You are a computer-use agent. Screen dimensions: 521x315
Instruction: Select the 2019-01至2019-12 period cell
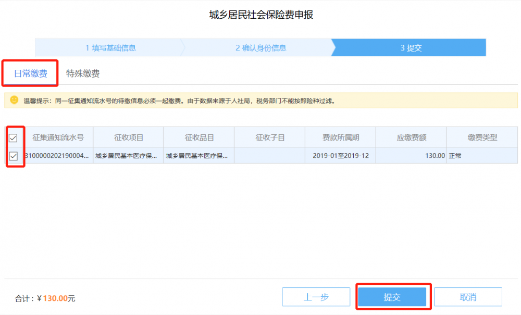340,156
